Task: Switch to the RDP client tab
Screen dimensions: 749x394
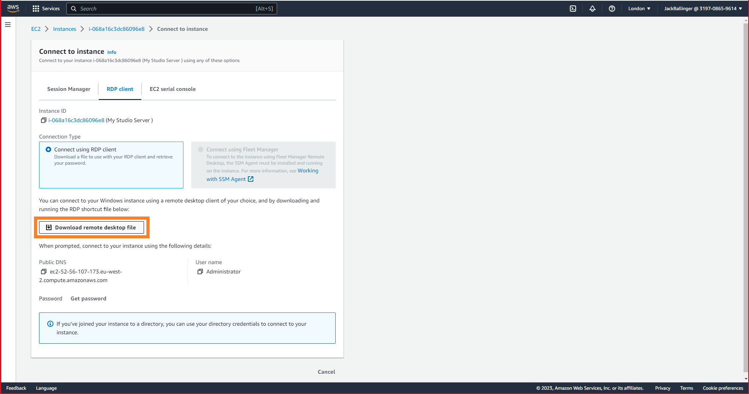Action: (x=120, y=89)
